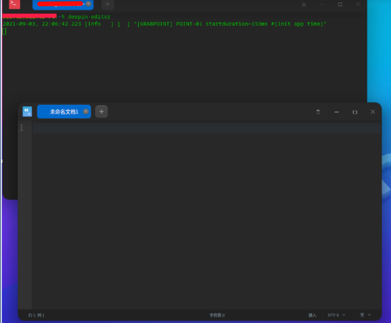This screenshot has width=391, height=323.
Task: Maximize the terminal window
Action: click(340, 4)
